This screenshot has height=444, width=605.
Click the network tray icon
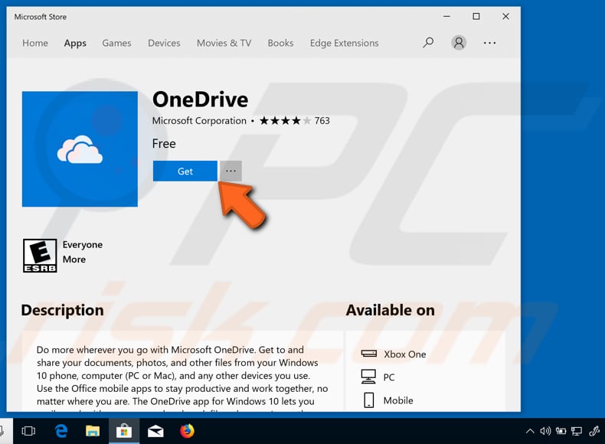click(x=577, y=431)
